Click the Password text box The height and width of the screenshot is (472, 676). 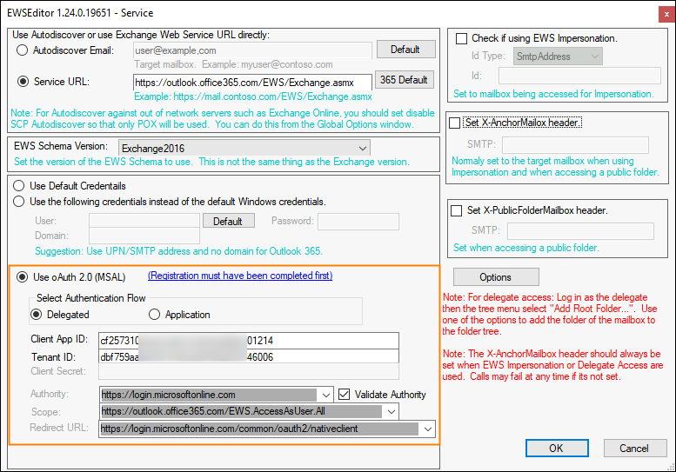[358, 222]
